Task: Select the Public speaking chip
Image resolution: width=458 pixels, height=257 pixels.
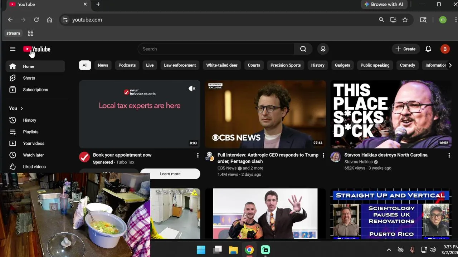Action: 375,65
